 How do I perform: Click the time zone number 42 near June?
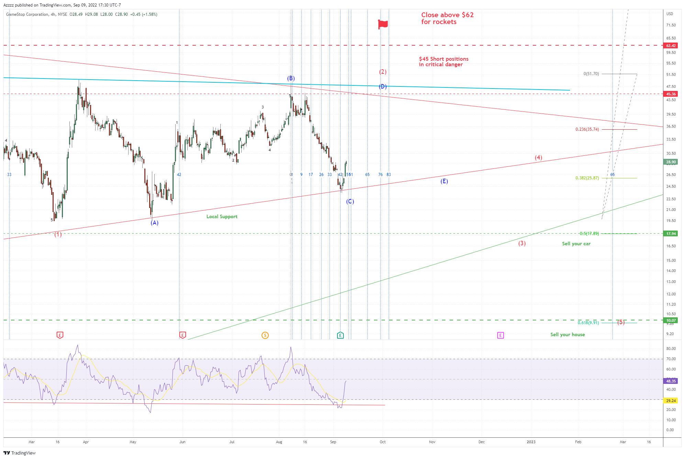(179, 175)
